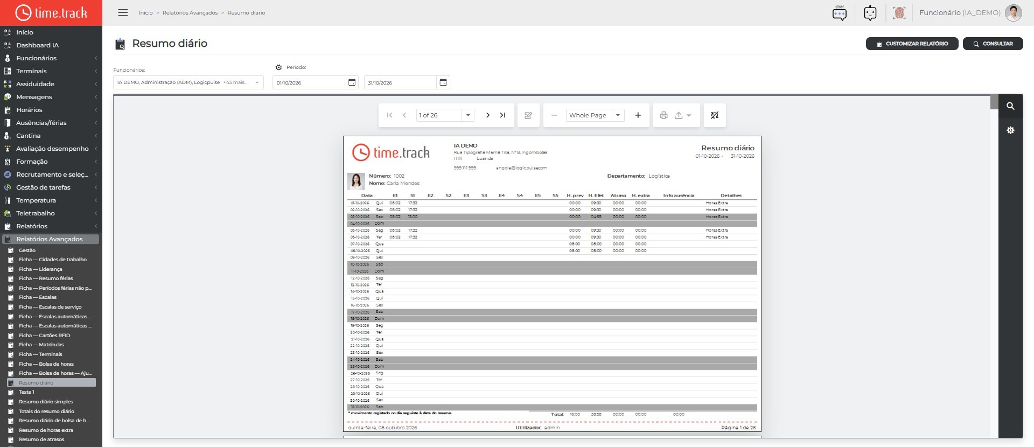Open the report settings gear on right panel
The image size is (1034, 447).
1010,130
